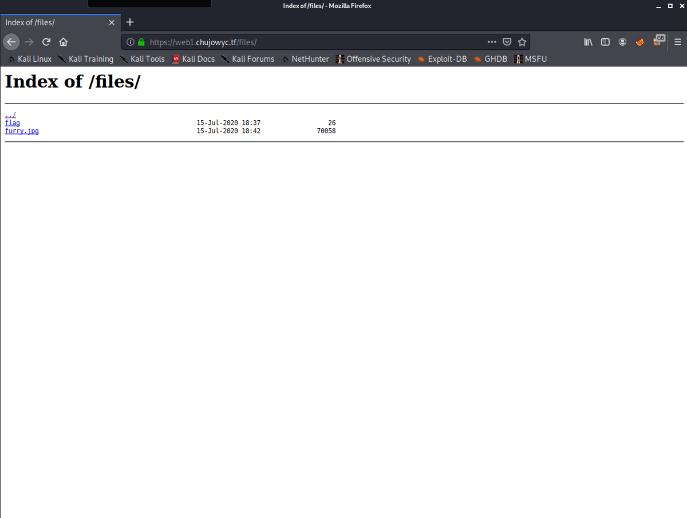Navigate to the parent directory link
Image resolution: width=687 pixels, height=518 pixels.
(x=10, y=114)
